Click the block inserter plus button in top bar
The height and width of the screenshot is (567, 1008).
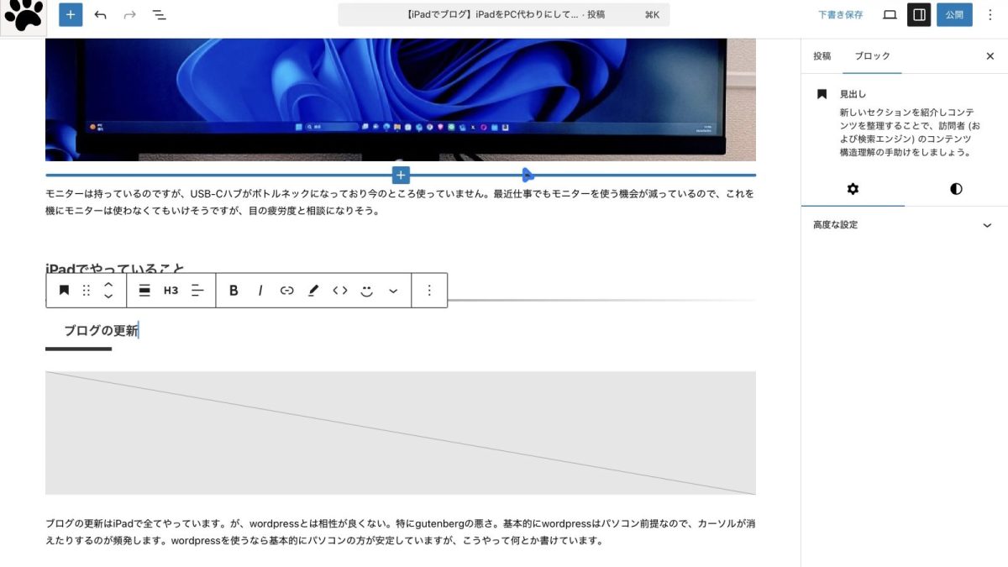point(71,15)
